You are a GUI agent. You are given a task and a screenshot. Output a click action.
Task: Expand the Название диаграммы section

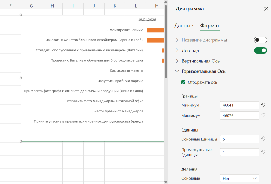pos(177,40)
